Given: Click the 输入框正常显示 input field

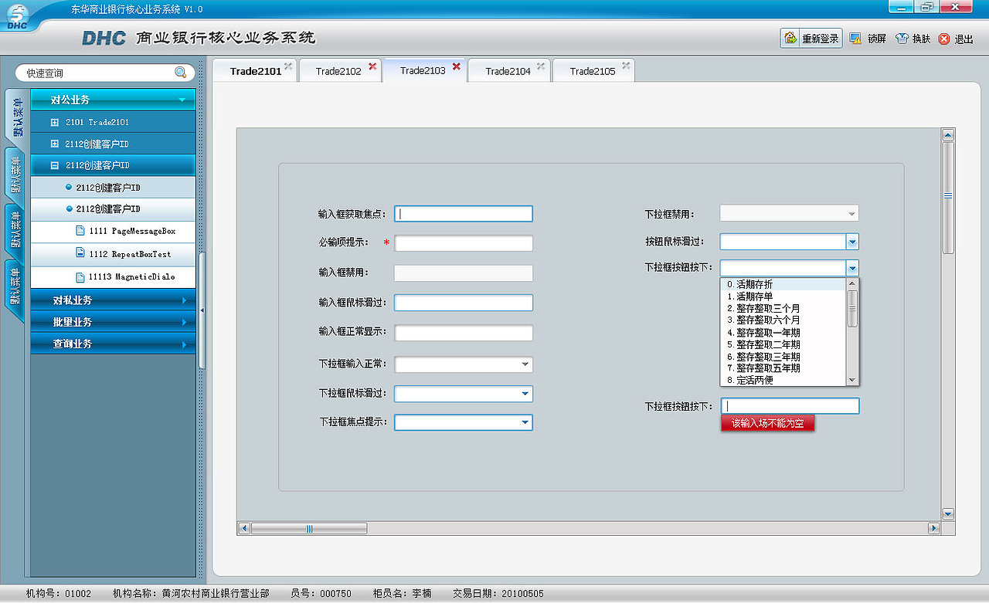Looking at the screenshot, I should (464, 333).
